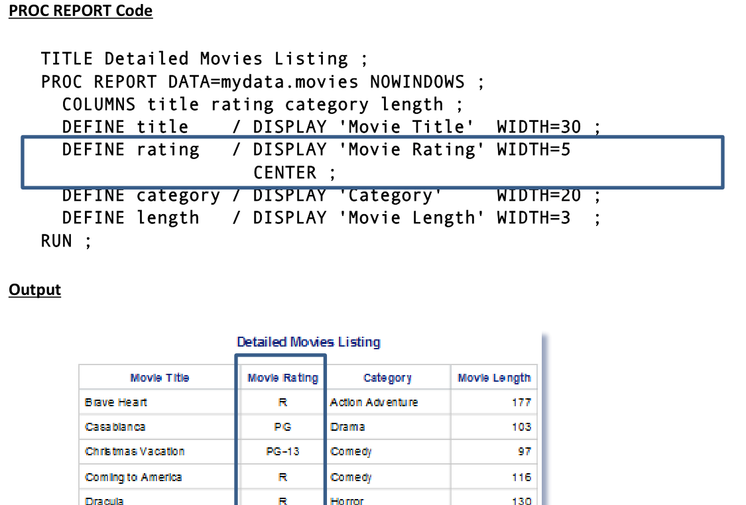Click the "Dracula" title cell
746x505 pixels.
point(105,500)
